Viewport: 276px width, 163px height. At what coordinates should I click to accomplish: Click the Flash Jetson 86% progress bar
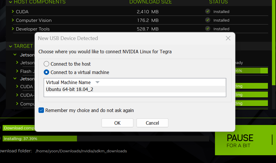pos(251,71)
